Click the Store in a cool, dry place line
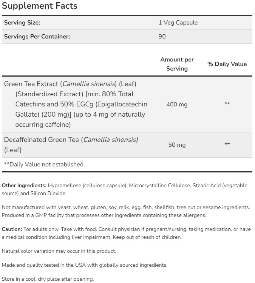This screenshot has width=255, height=283. (x=48, y=280)
